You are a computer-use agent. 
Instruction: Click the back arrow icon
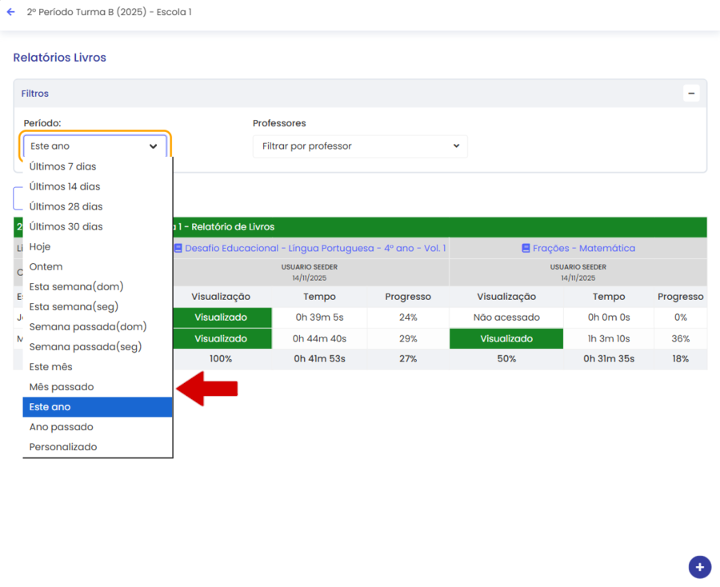10,13
